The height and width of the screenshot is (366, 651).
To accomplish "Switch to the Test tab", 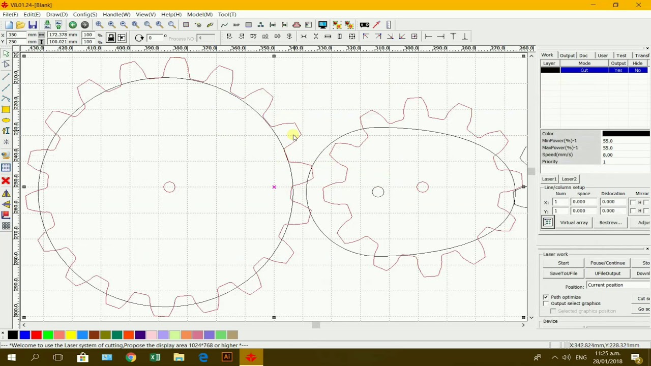I will (x=621, y=55).
